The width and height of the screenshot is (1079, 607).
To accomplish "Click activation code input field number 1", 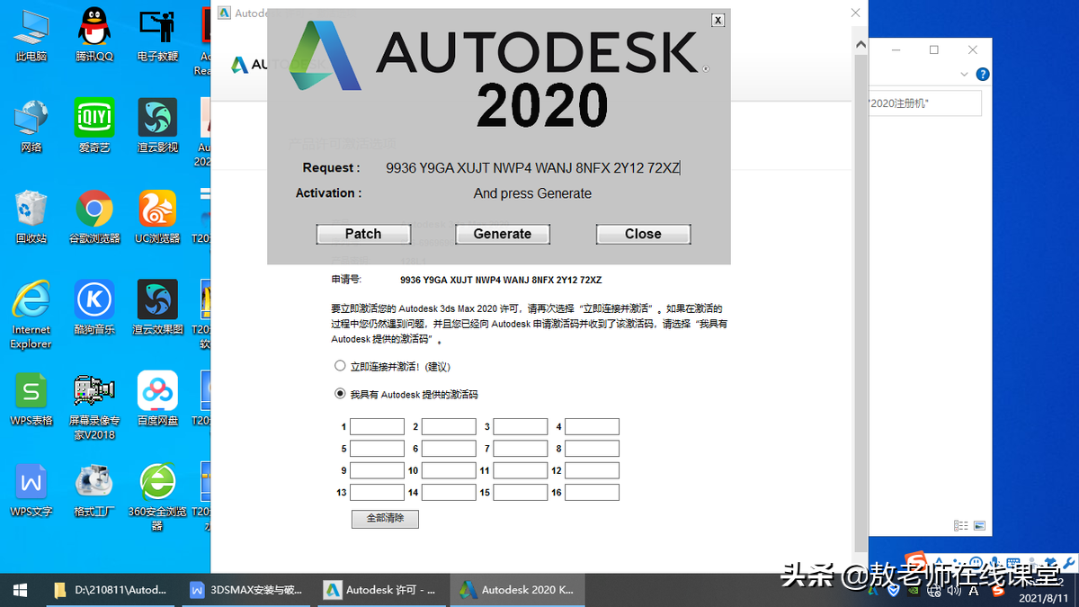I will [377, 426].
